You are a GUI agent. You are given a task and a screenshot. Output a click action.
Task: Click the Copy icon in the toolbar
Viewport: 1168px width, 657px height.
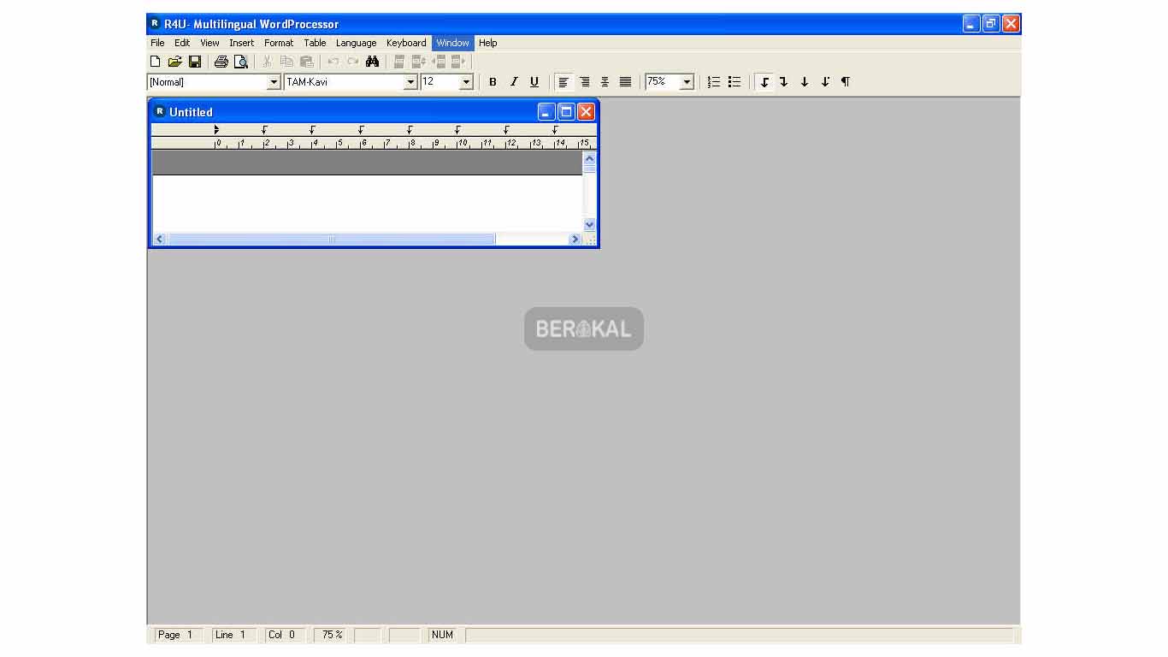click(x=286, y=62)
